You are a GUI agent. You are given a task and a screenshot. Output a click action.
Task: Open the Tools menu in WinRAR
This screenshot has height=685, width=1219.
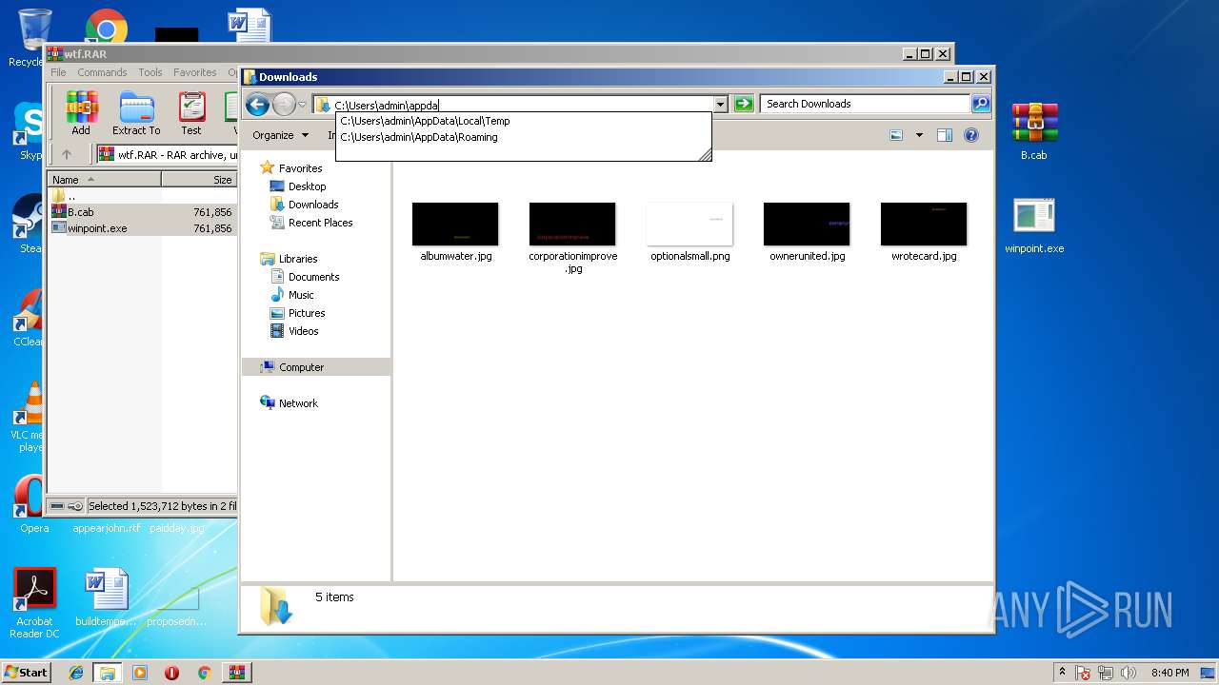click(150, 72)
